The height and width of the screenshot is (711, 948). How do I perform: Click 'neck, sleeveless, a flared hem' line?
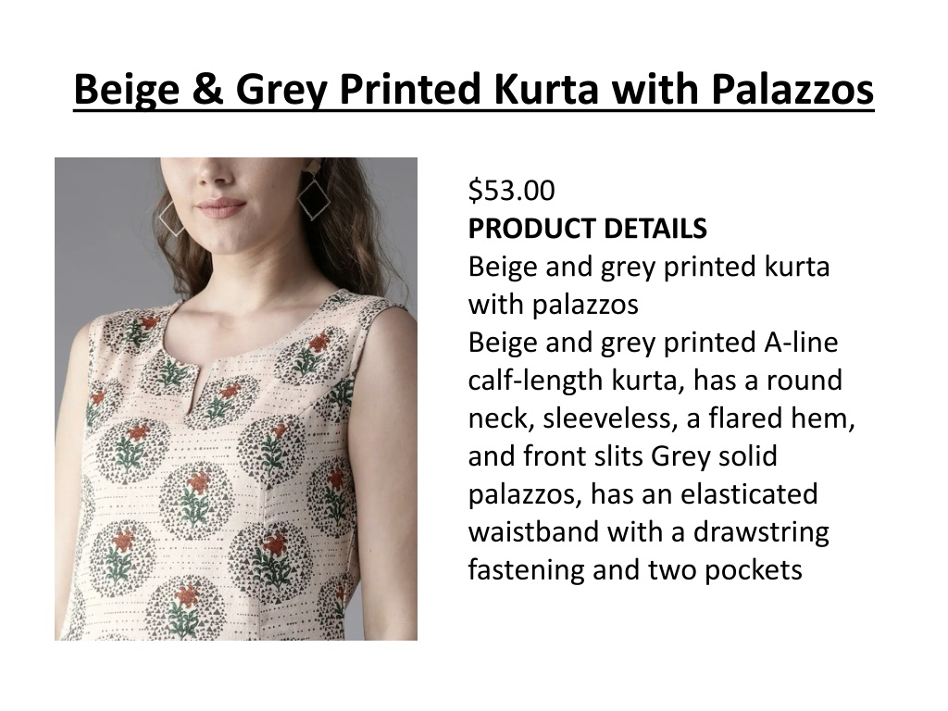(661, 419)
